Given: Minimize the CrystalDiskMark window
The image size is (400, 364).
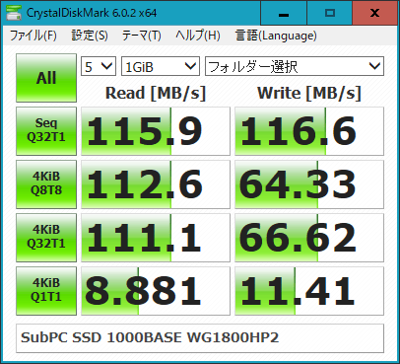Looking at the screenshot, I should click(x=284, y=13).
